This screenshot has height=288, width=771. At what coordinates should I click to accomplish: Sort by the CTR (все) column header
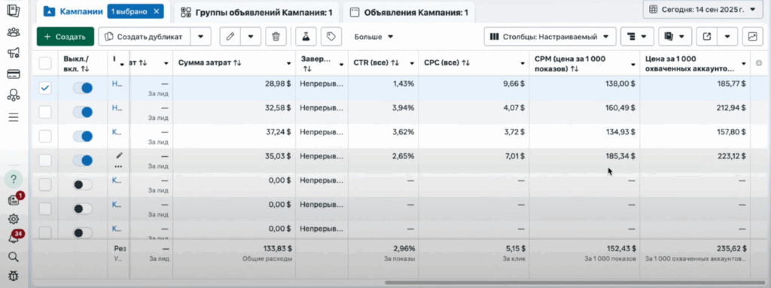(376, 63)
